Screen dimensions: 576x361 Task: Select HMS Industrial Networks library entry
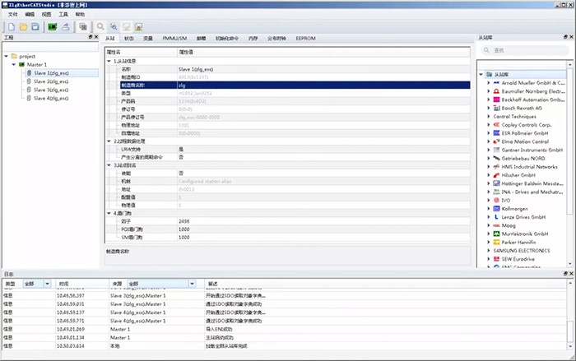(x=529, y=166)
